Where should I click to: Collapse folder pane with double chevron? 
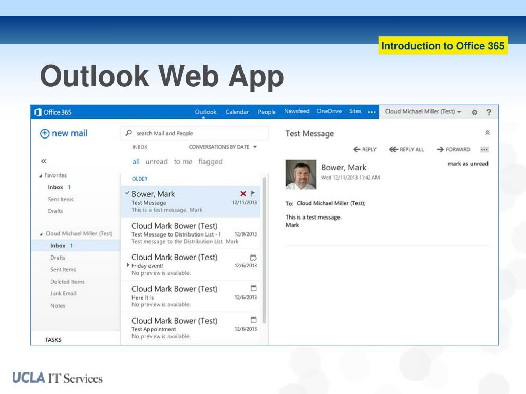(44, 161)
